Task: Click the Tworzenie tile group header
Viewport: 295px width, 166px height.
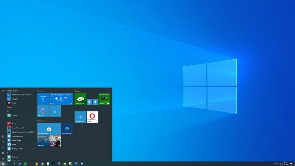Action: point(40,91)
